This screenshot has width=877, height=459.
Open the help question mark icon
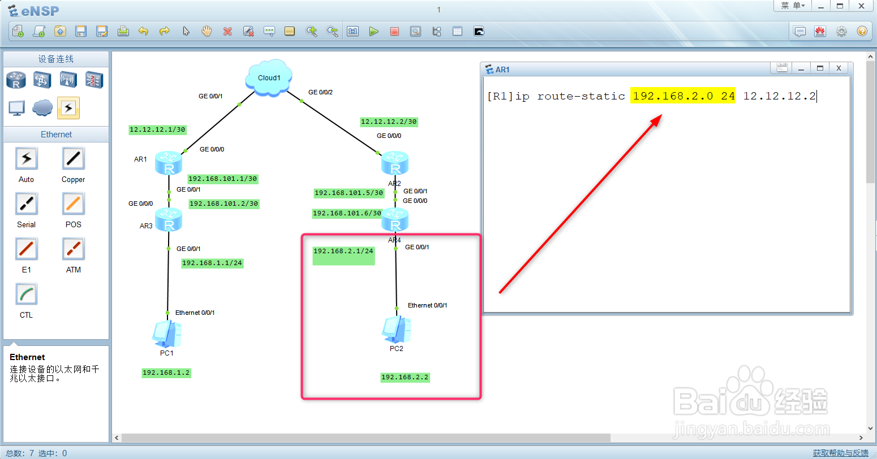click(x=862, y=31)
